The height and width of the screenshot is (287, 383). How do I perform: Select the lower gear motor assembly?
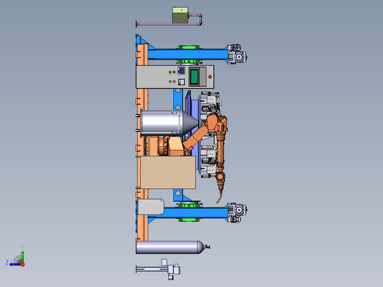(237, 212)
